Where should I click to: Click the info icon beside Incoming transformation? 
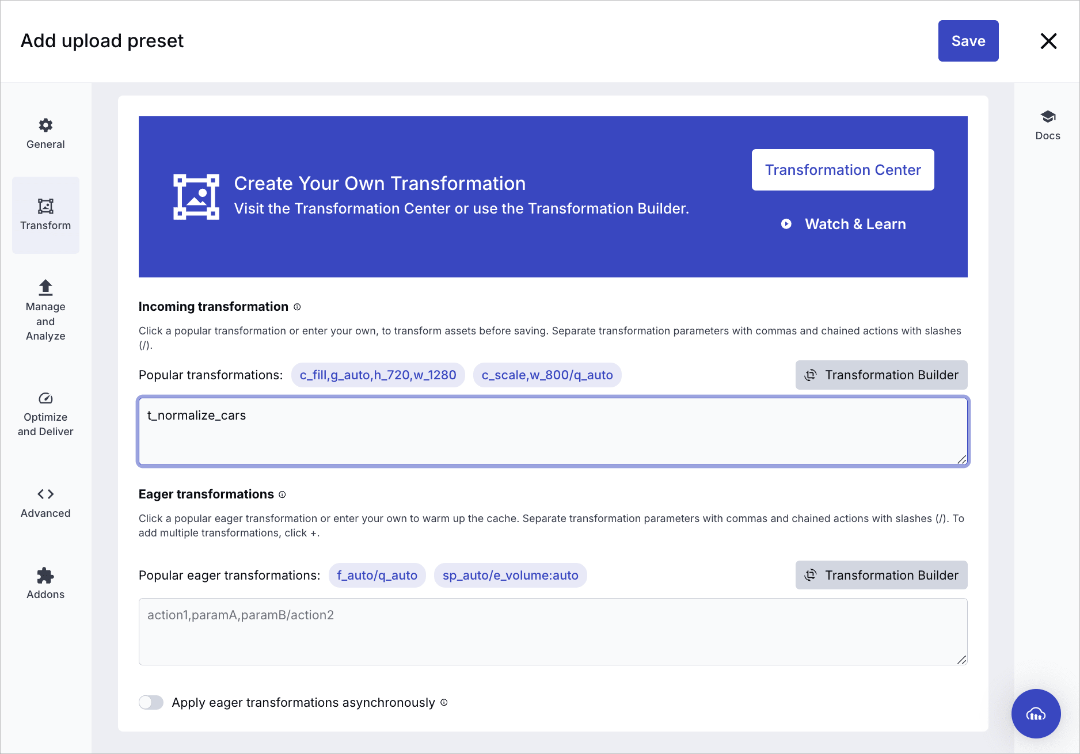click(x=297, y=307)
